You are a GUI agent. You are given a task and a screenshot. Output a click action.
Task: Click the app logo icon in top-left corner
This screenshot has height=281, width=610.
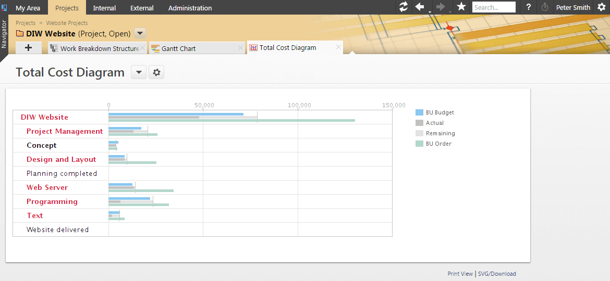(4, 7)
